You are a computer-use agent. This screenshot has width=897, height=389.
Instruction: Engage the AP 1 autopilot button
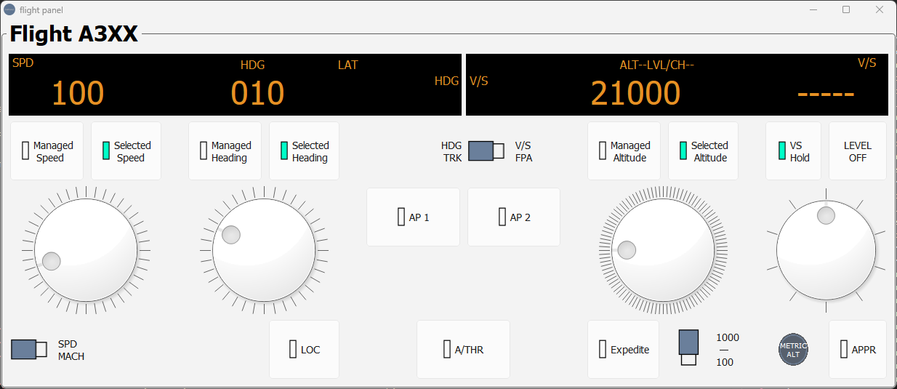click(413, 217)
